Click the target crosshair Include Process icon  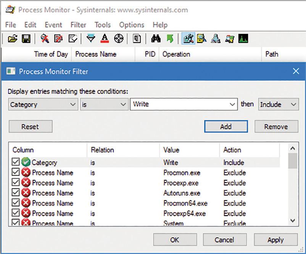(119, 38)
